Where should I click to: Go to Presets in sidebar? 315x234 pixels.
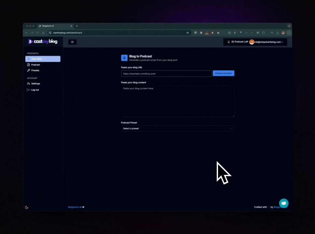coord(35,71)
